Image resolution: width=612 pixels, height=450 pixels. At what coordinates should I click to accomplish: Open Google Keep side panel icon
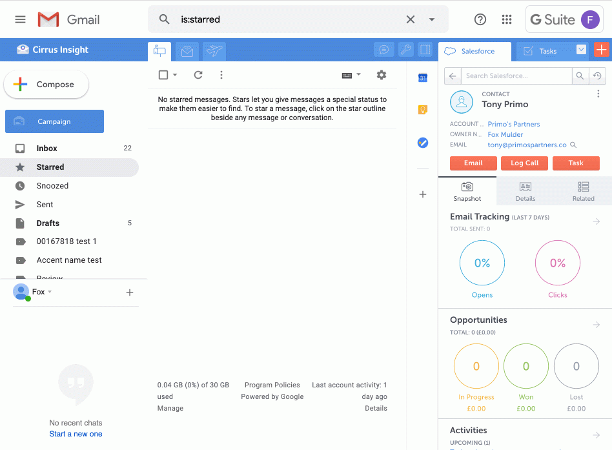[x=423, y=110]
